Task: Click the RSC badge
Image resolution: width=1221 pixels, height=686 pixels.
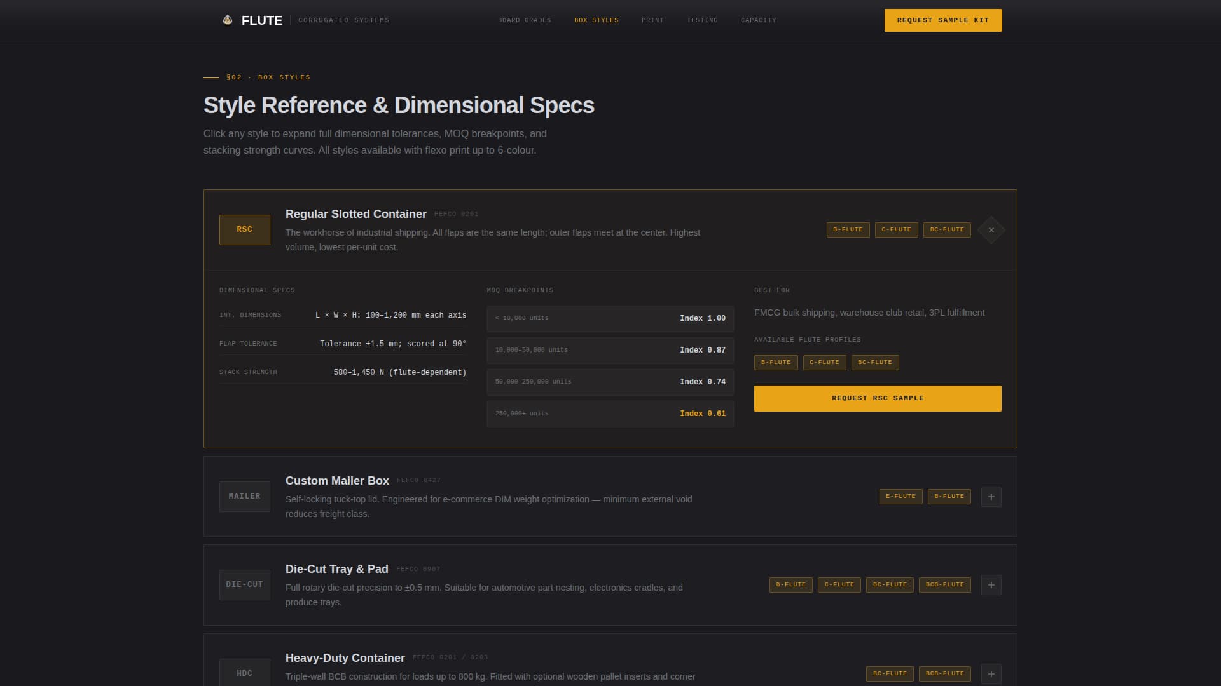Action: point(245,230)
